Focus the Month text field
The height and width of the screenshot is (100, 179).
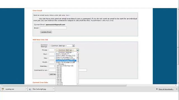pos(52,62)
